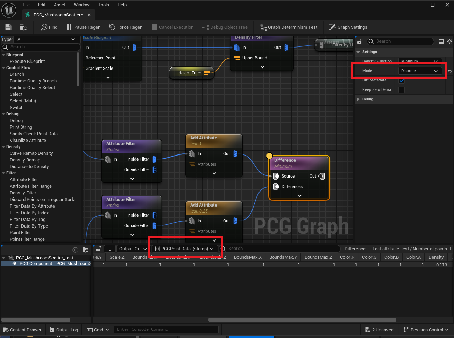Click Graph Determinism Test button
The width and height of the screenshot is (454, 338).
(289, 27)
